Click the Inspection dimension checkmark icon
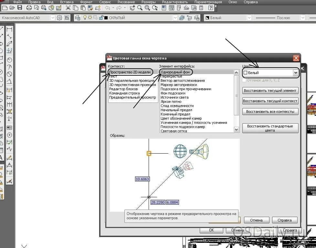The width and height of the screenshot is (316, 248). click(x=9, y=142)
